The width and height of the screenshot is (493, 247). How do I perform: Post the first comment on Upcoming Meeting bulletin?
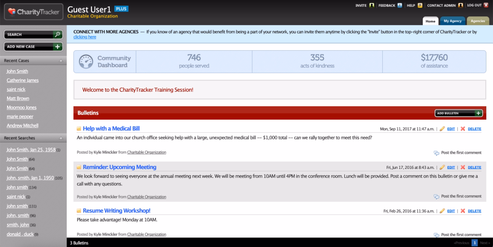click(x=461, y=196)
